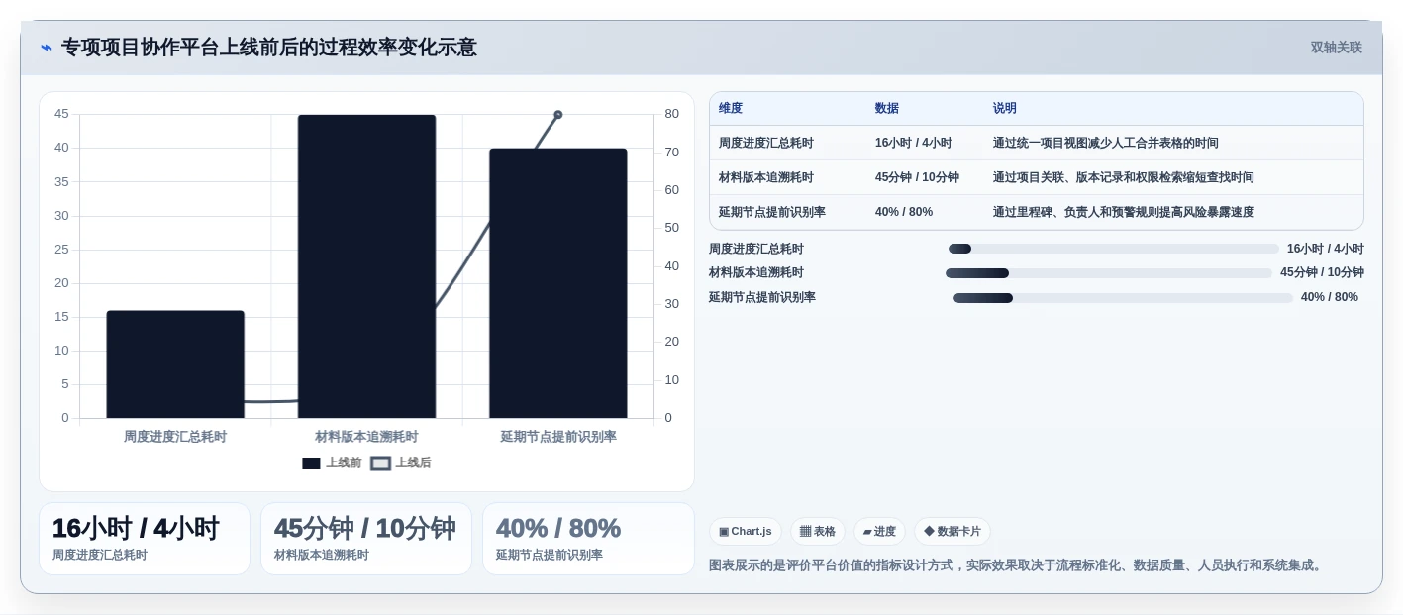Image resolution: width=1403 pixels, height=615 pixels.
Task: Click the 数据卡片 tag chip
Action: [x=952, y=532]
